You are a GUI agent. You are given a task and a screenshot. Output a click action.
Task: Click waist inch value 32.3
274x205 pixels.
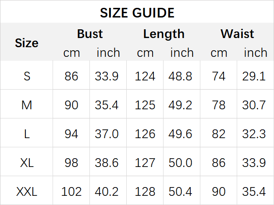pos(254,134)
